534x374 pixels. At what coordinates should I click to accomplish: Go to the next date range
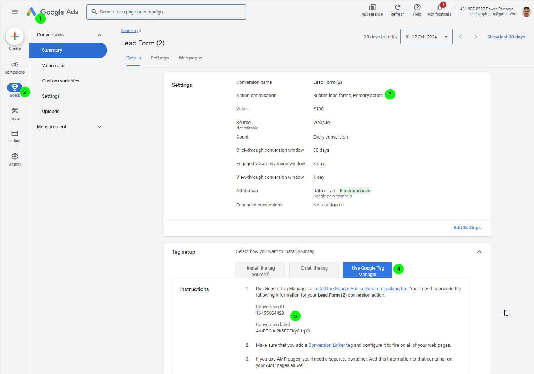pos(476,37)
